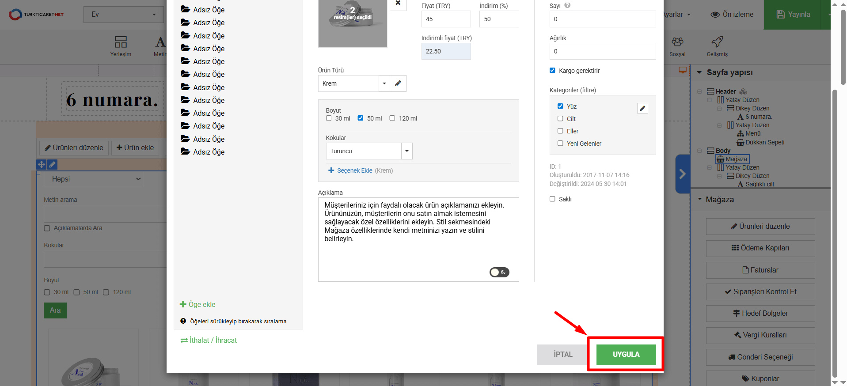Toggle the dark mode switch in description

[x=499, y=272]
